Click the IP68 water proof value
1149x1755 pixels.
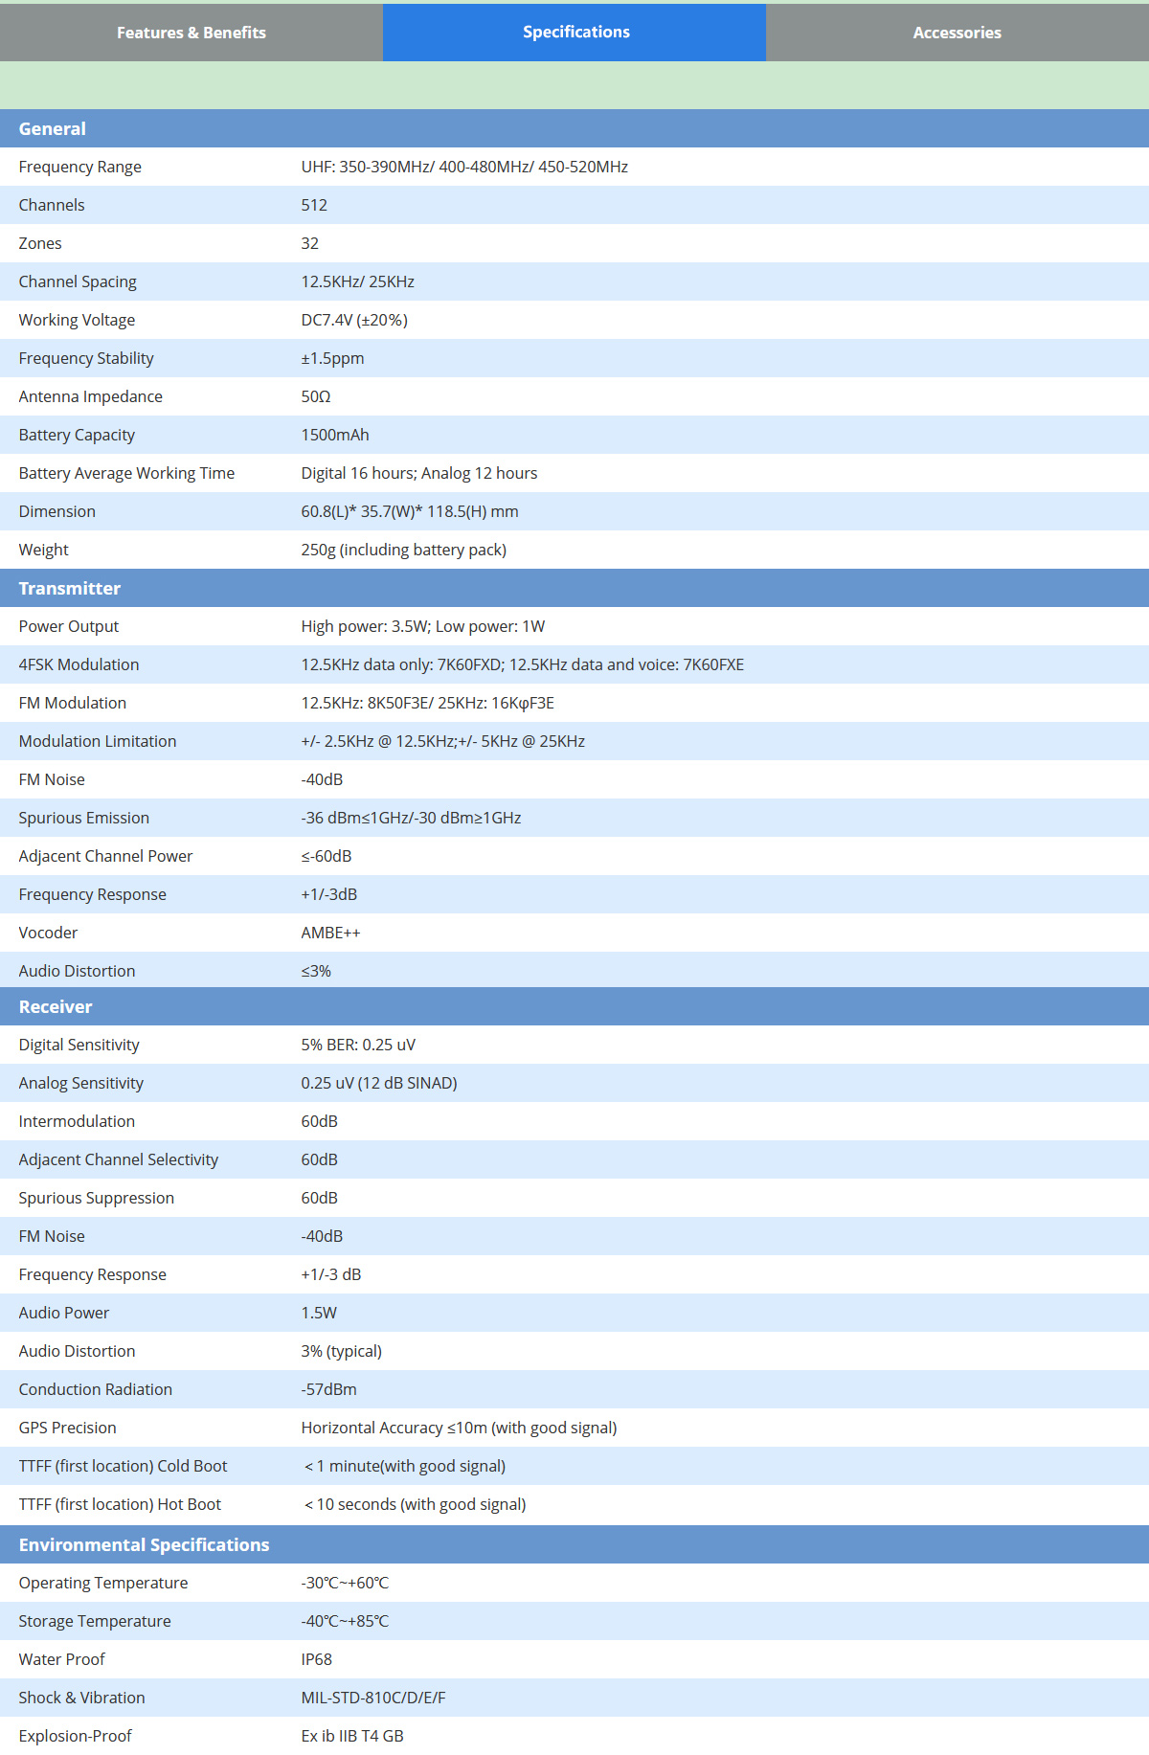pos(316,1660)
